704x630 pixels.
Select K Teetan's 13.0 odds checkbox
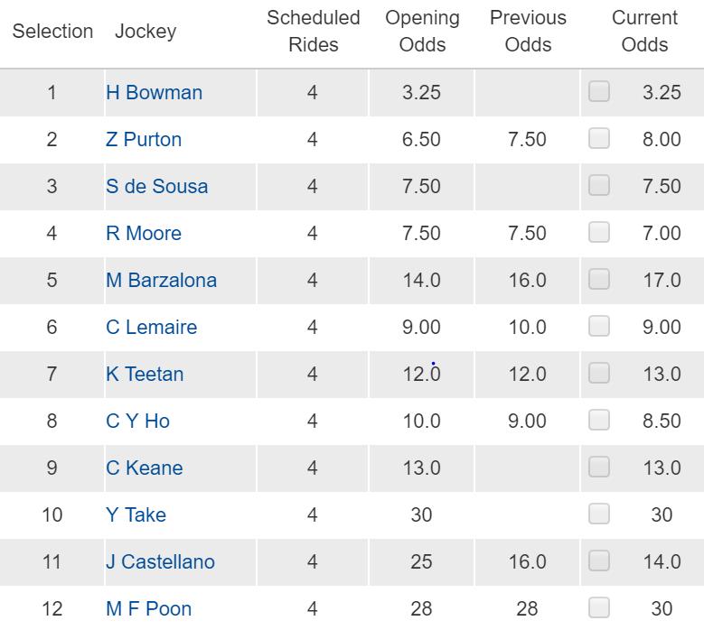pyautogui.click(x=599, y=373)
